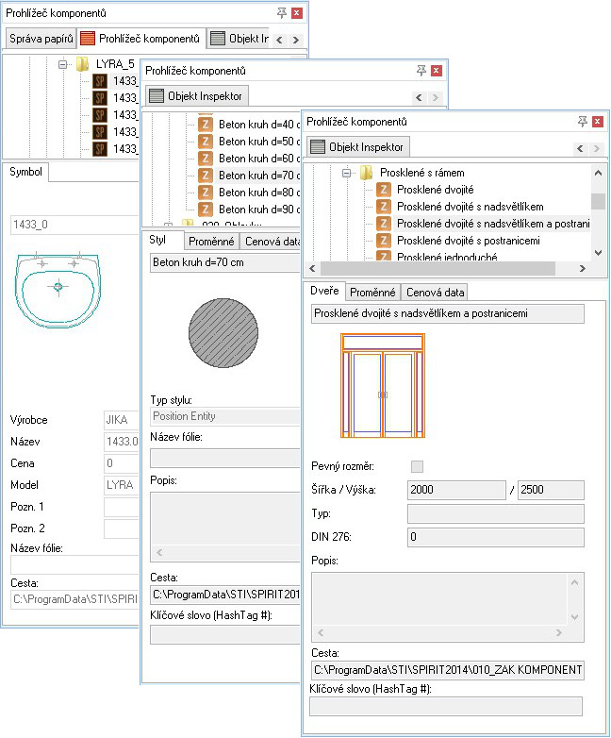The image size is (611, 738).
Task: Click the Objekt Inspector icon in the front panel
Action: [x=318, y=146]
